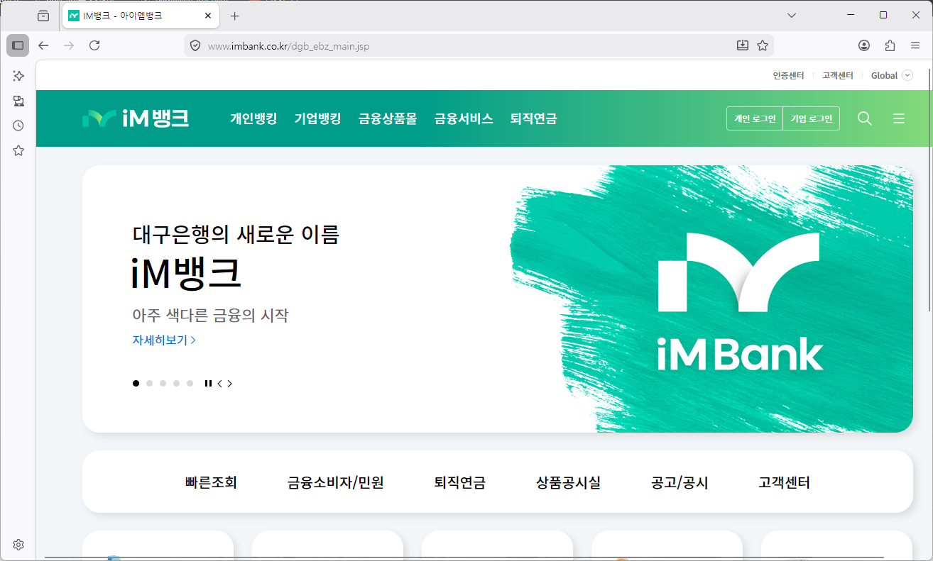Open the site search magnifier
Screen dimensions: 933x561
pos(864,118)
